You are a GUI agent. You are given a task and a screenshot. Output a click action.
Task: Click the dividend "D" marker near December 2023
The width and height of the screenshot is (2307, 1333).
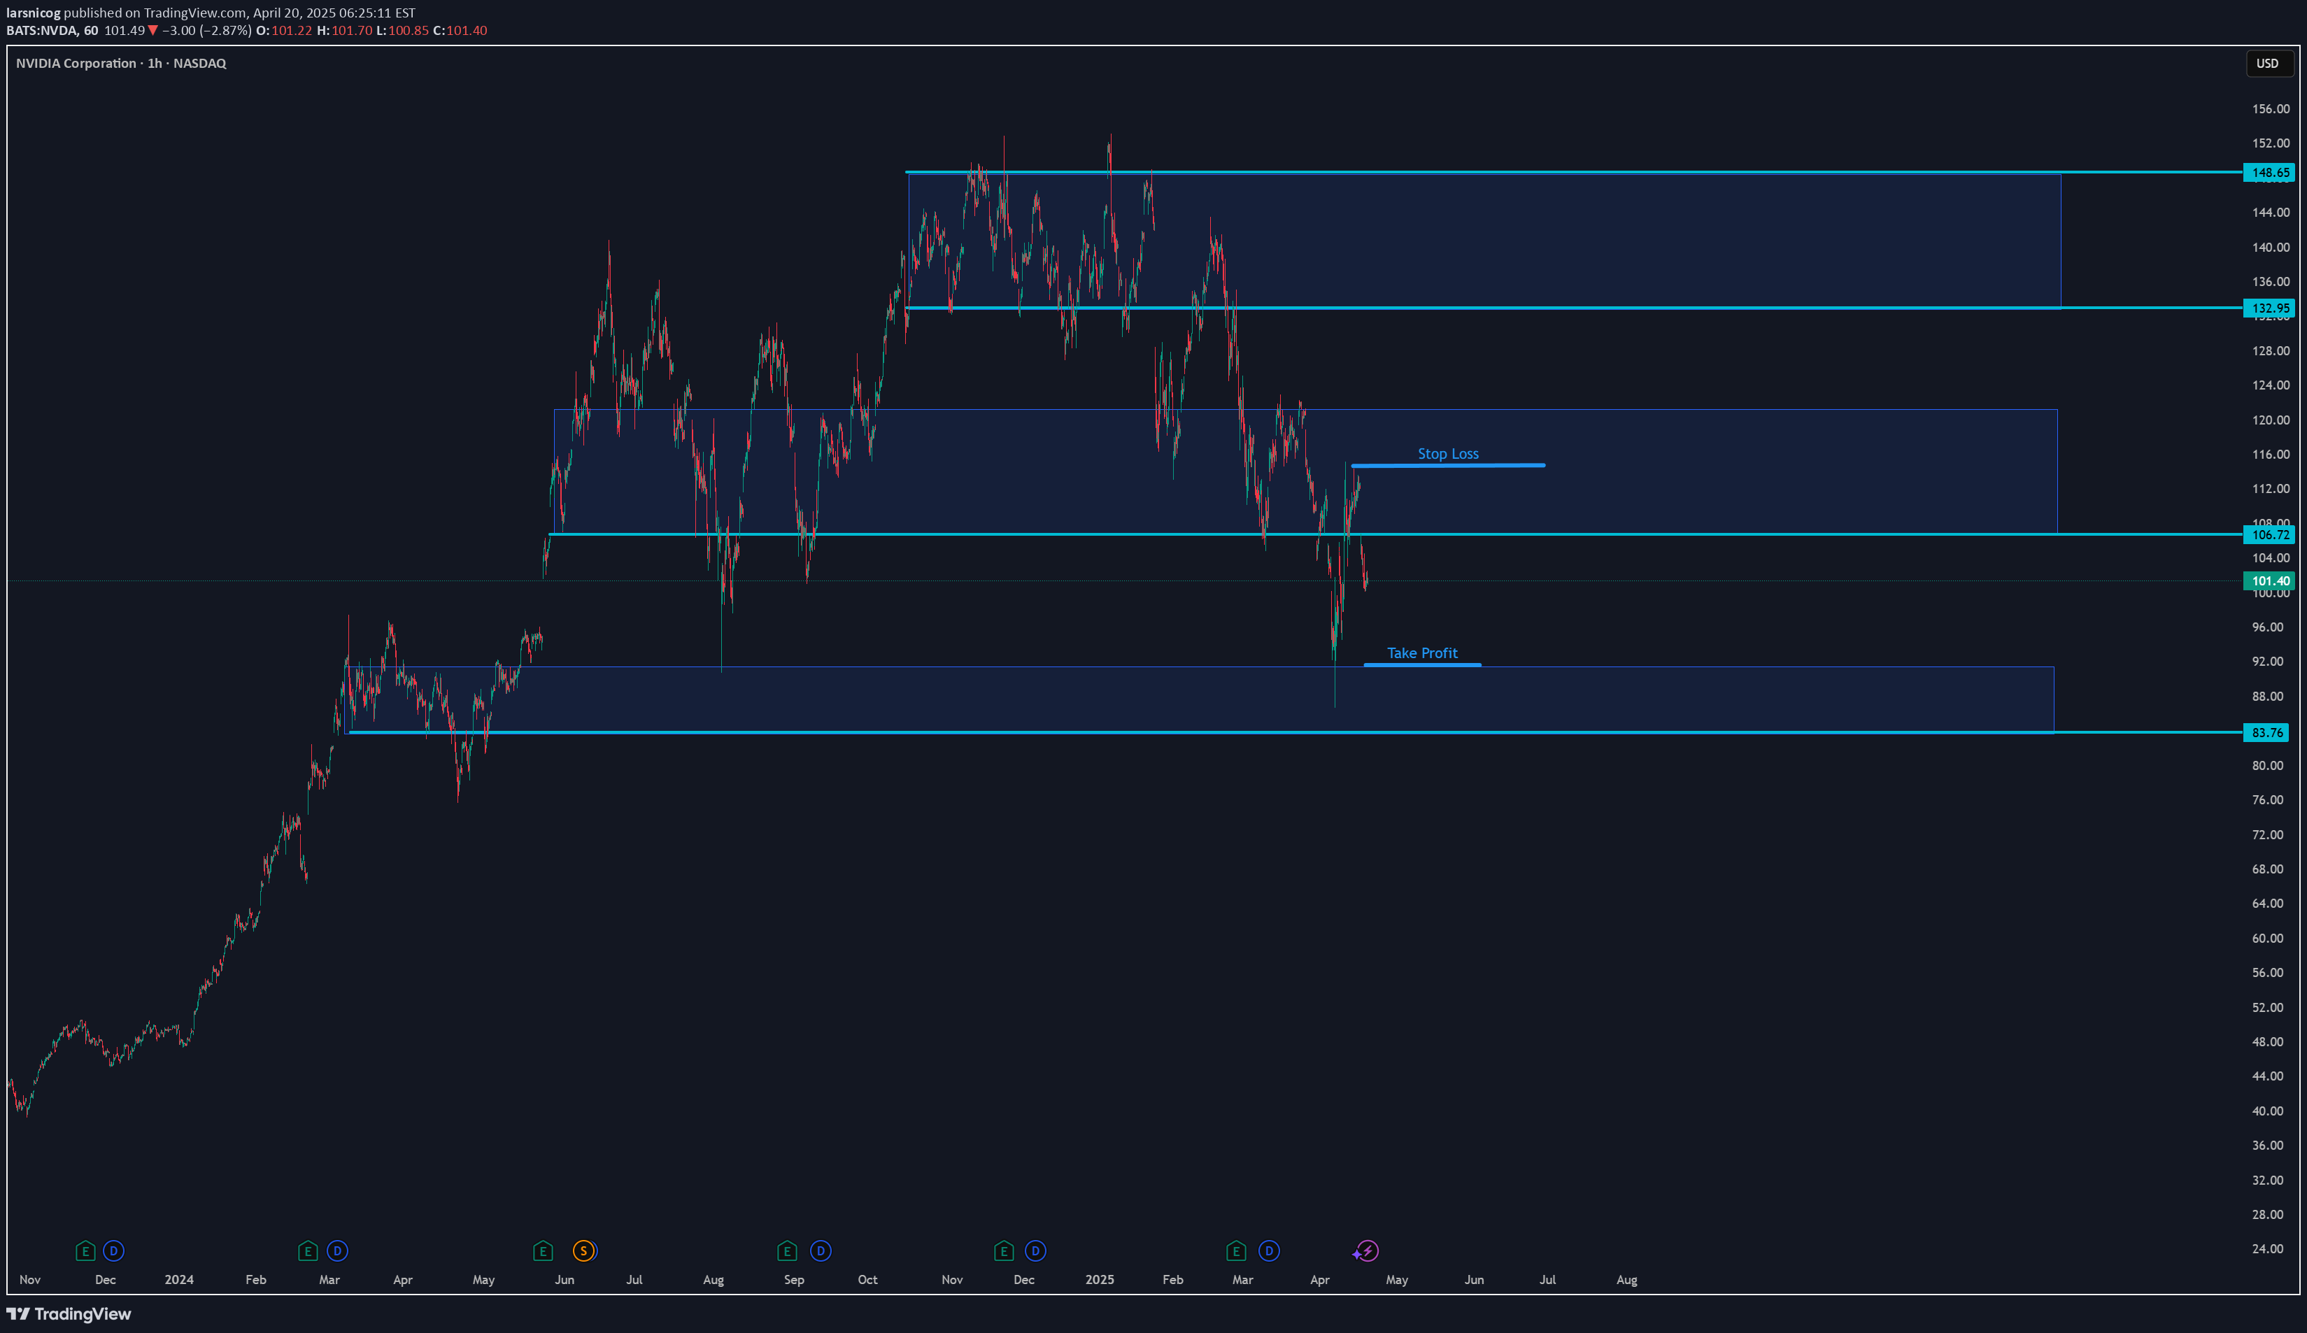pyautogui.click(x=113, y=1250)
